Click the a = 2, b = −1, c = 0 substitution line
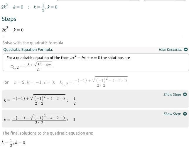The height and width of the screenshot is (151, 189). (34, 82)
